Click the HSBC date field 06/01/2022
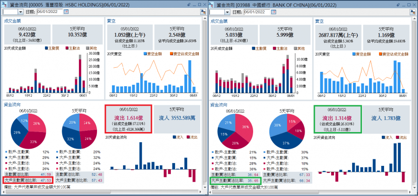 (50, 12)
